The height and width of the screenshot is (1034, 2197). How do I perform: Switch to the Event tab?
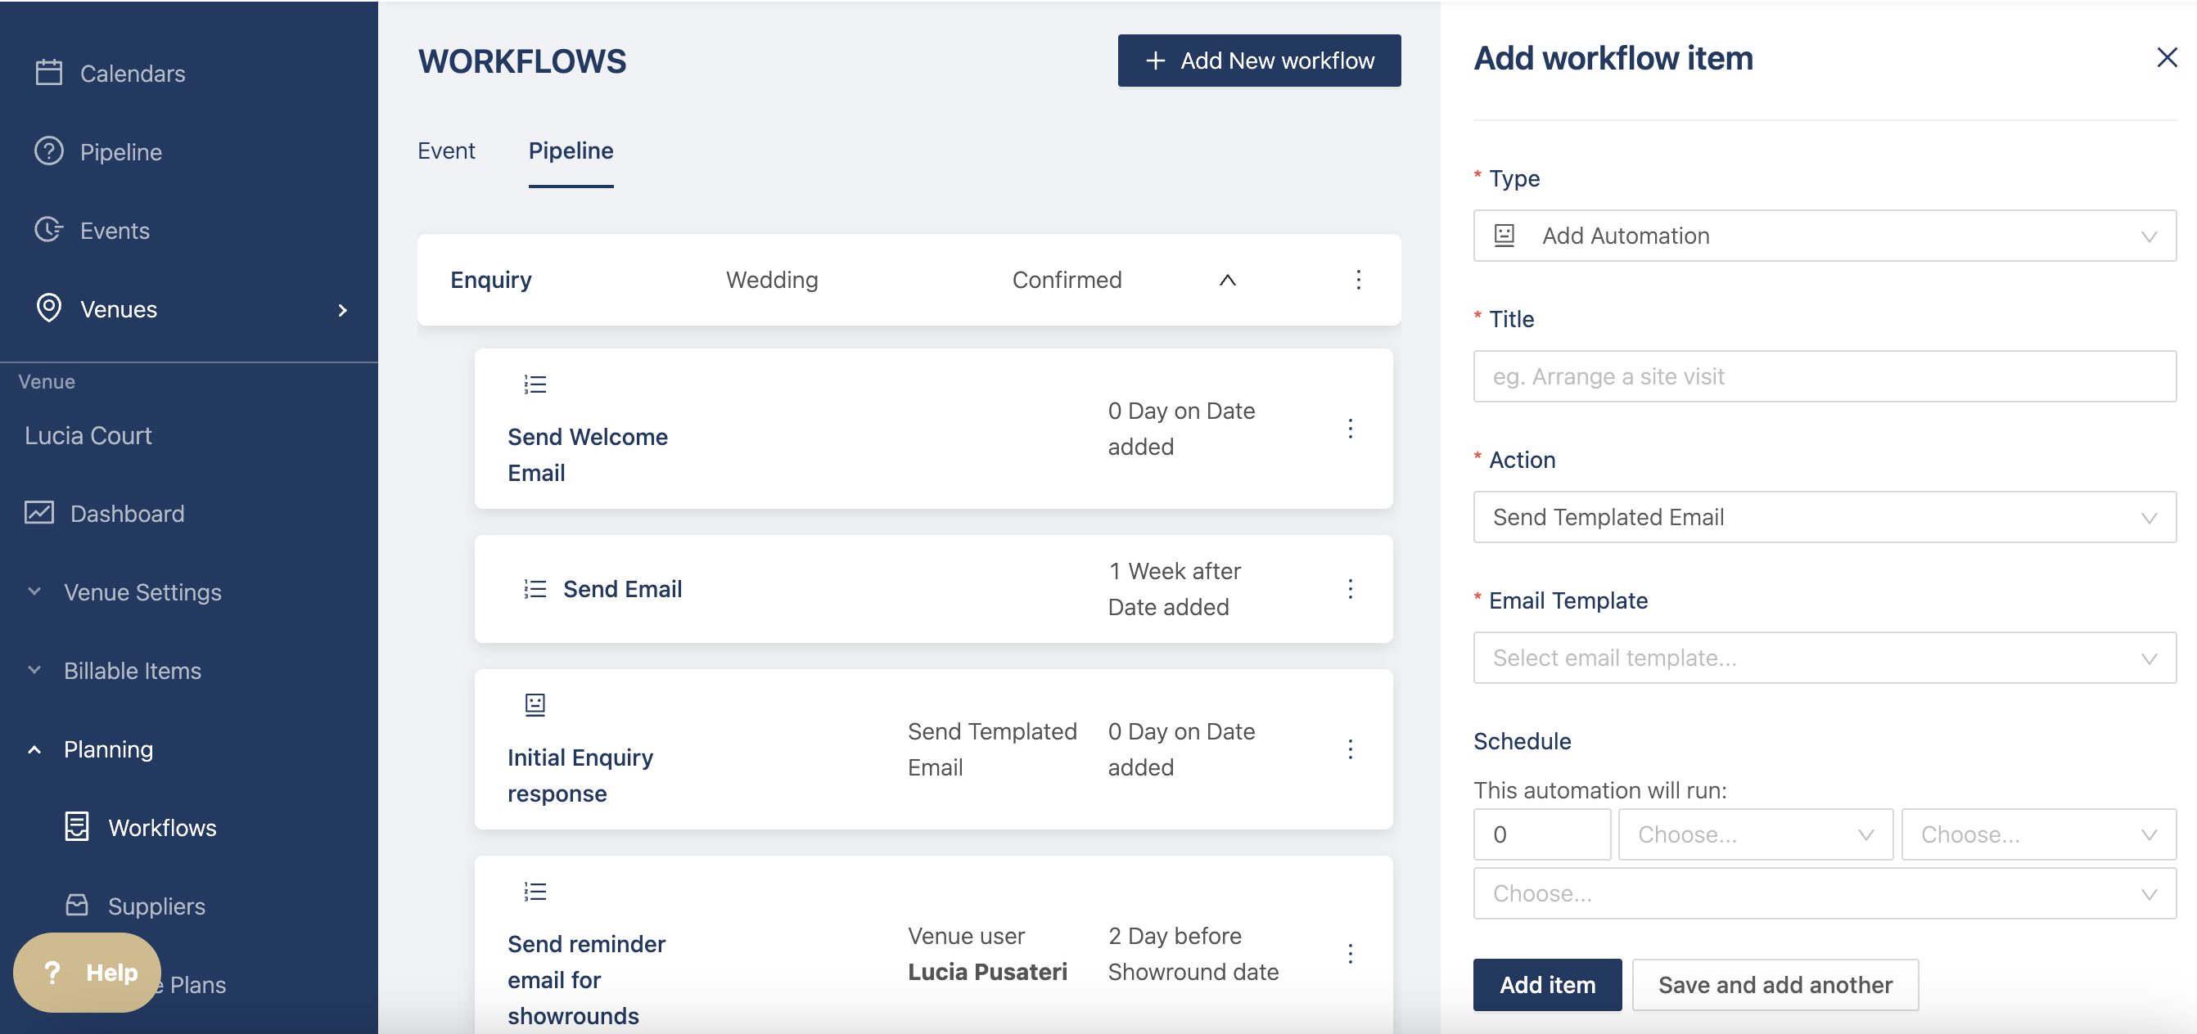click(446, 151)
